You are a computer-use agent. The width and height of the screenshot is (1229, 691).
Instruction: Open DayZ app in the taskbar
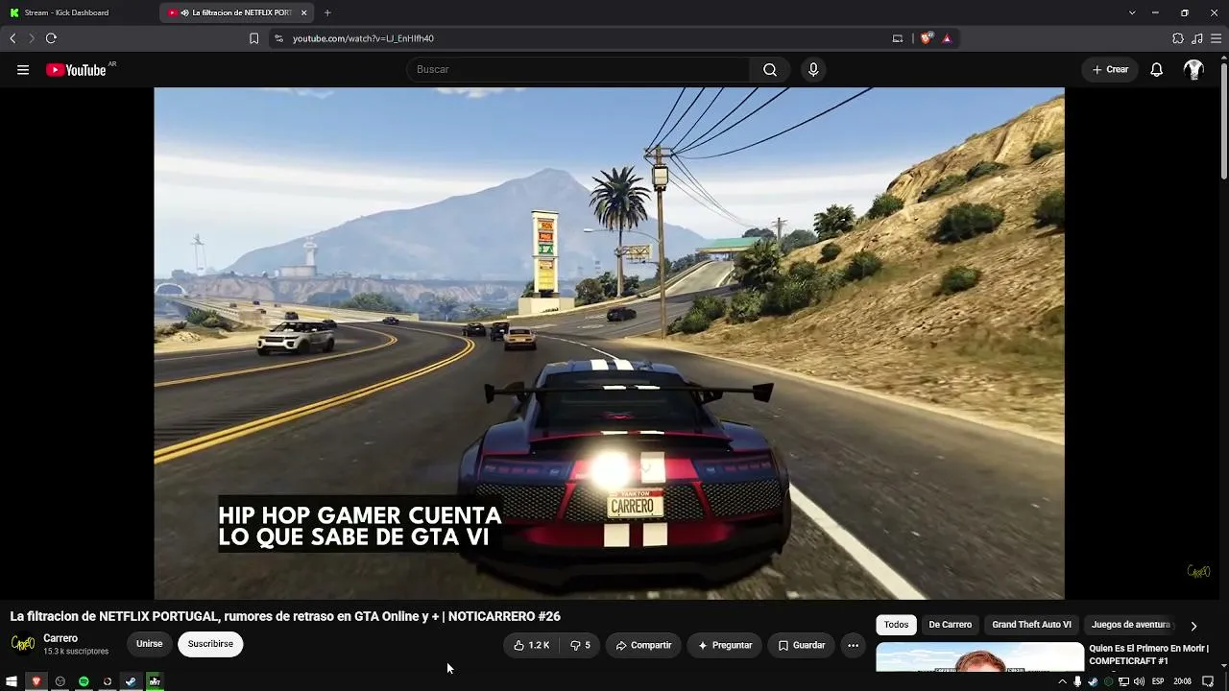coord(155,681)
